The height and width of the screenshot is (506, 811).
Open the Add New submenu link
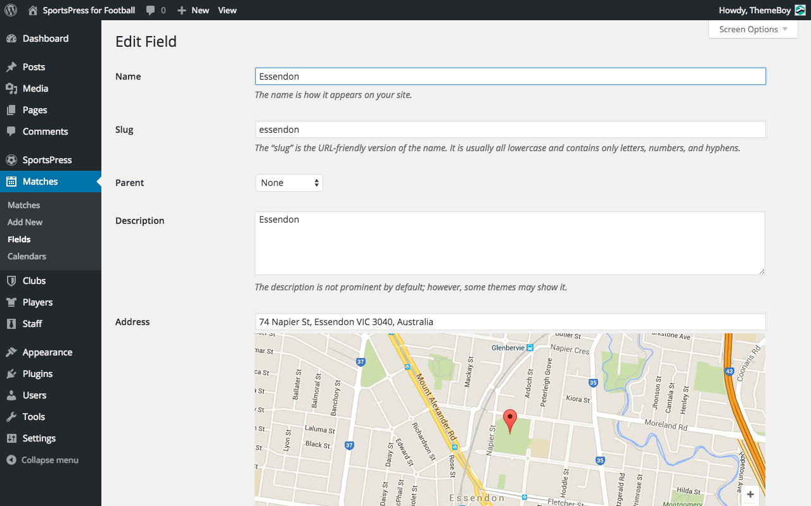pyautogui.click(x=25, y=222)
